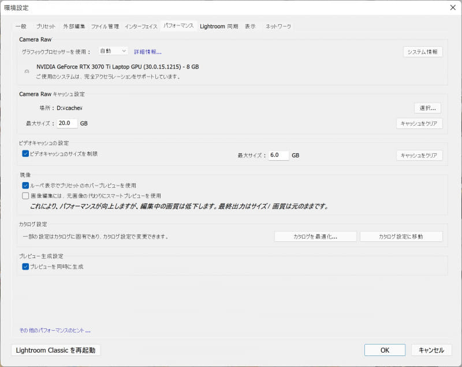Click the Lightroom Classic を再起動 button
Image resolution: width=462 pixels, height=367 pixels.
click(x=55, y=350)
